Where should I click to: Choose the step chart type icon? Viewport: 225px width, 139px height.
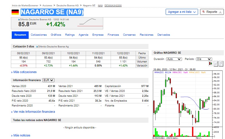[221, 64]
